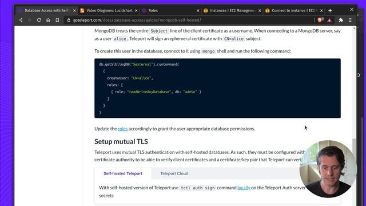This screenshot has height=206, width=366.
Task: Click the db.getSiblingDB code line
Action: point(139,64)
